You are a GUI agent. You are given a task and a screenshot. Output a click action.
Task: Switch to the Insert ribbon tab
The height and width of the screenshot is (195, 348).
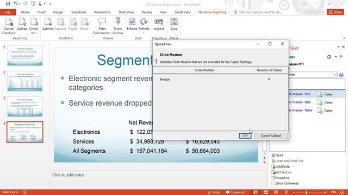coord(41,12)
